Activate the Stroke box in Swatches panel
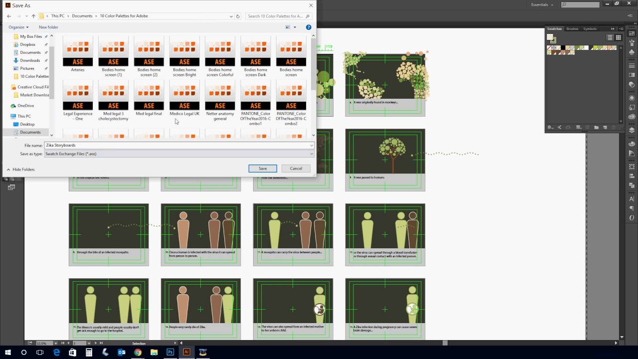Viewport: 638px width, 359px height. click(x=554, y=40)
